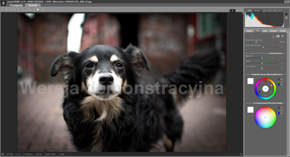Click the 35 mm focal length in the status bar
The image size is (290, 157).
[39, 154]
